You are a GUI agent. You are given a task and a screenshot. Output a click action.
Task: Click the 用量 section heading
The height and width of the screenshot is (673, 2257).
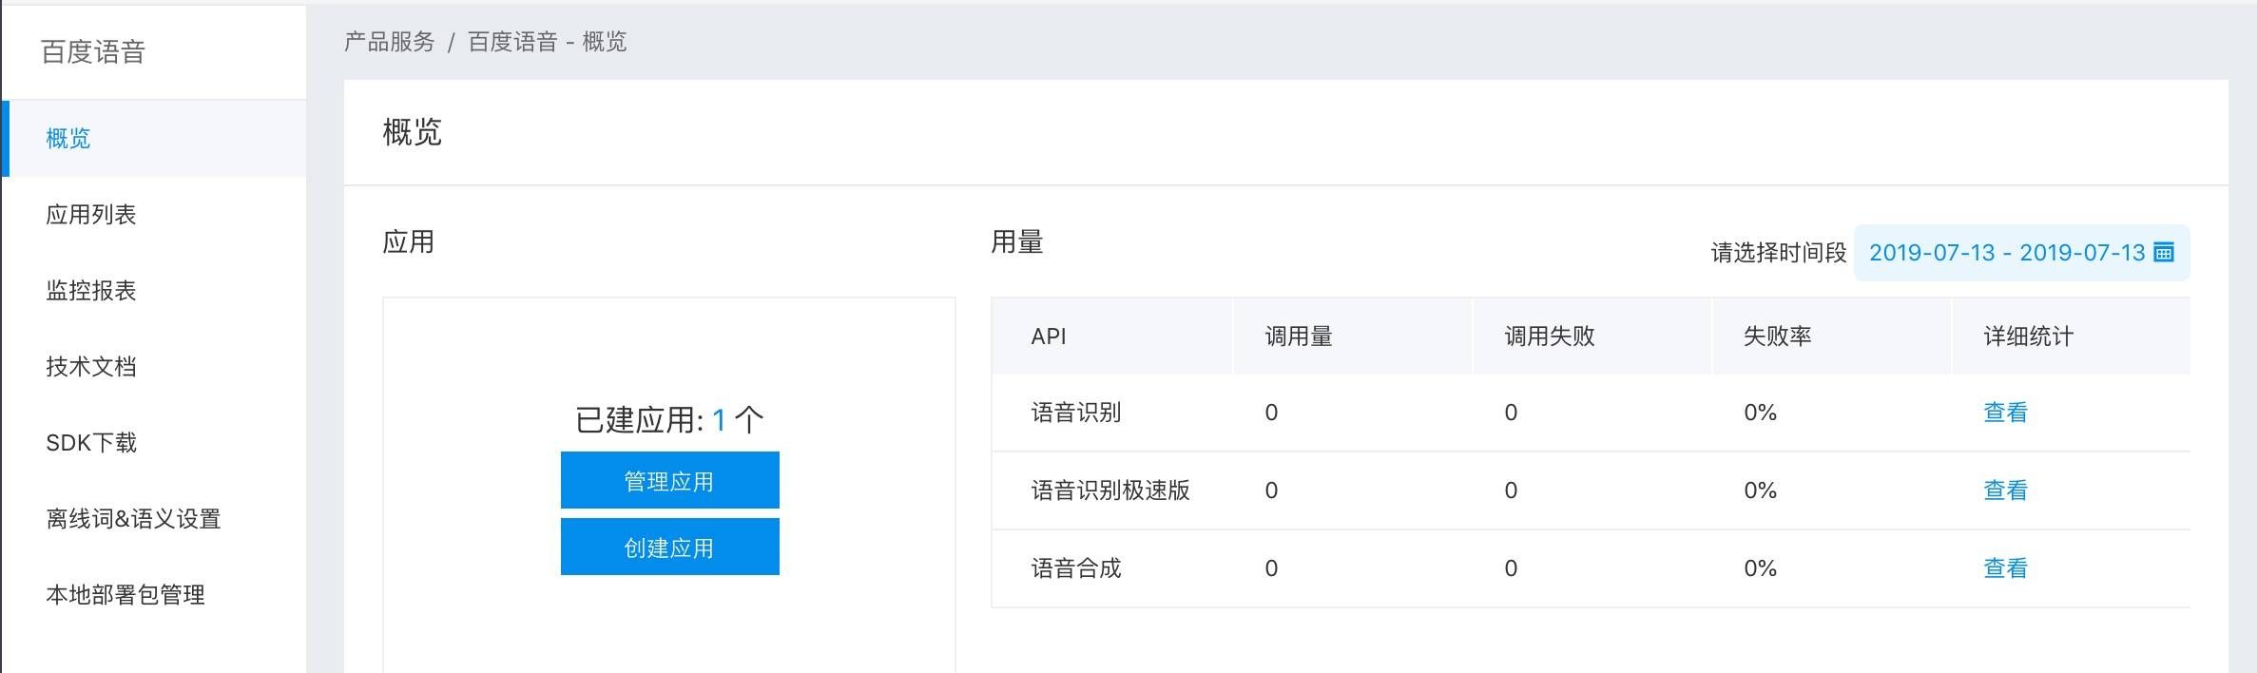[1016, 241]
